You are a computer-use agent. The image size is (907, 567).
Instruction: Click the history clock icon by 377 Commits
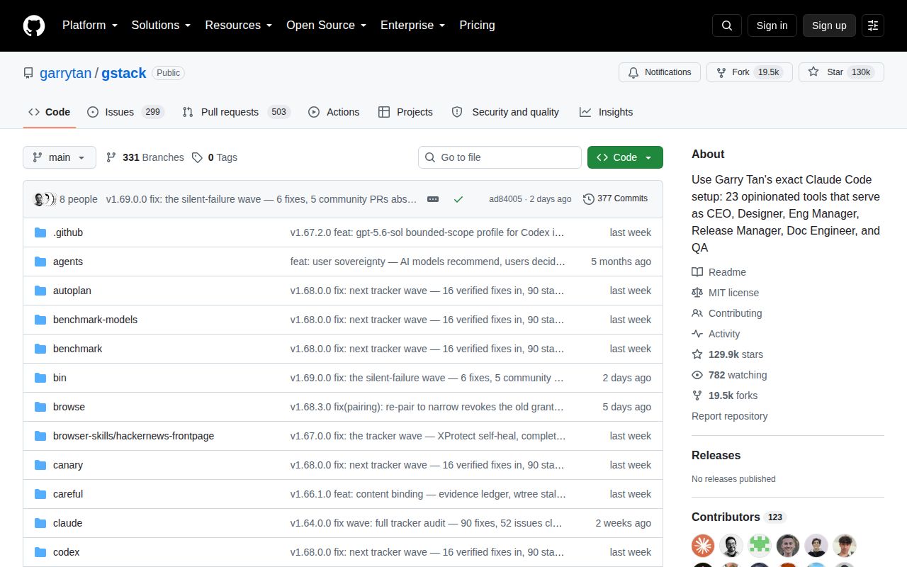point(588,199)
